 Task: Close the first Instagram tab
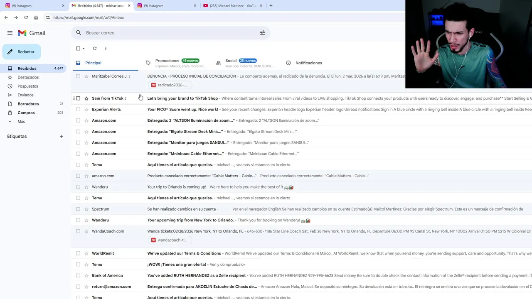coord(63,5)
